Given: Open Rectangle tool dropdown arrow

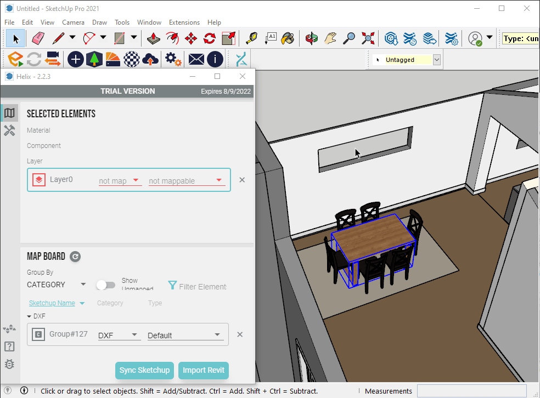Looking at the screenshot, I should (x=134, y=37).
